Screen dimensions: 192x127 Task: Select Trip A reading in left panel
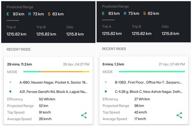pyautogui.click(x=16, y=34)
